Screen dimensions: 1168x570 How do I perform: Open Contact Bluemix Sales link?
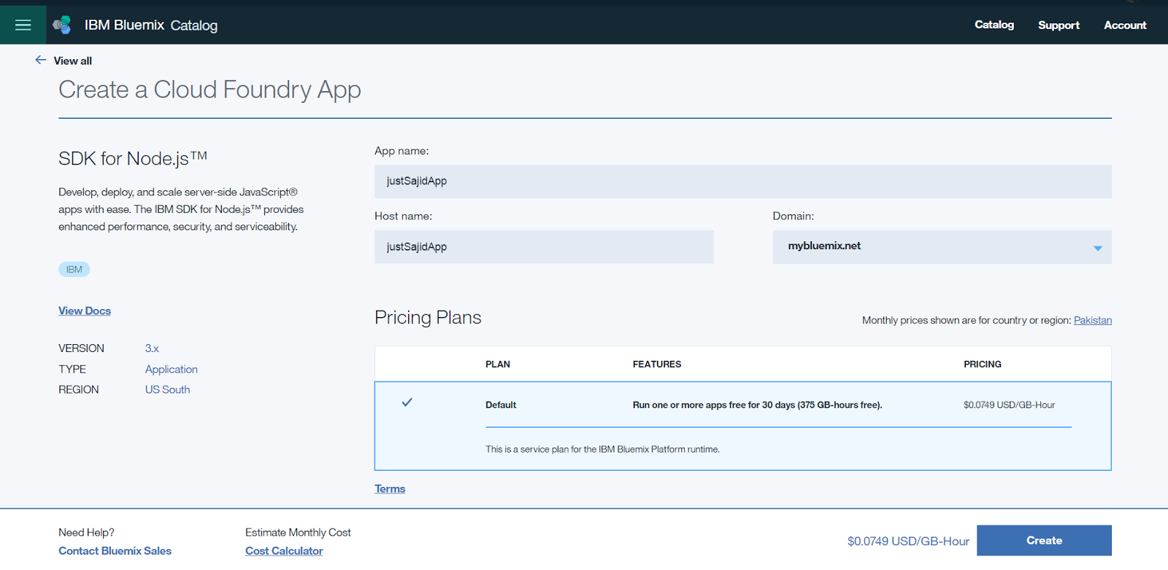click(115, 551)
